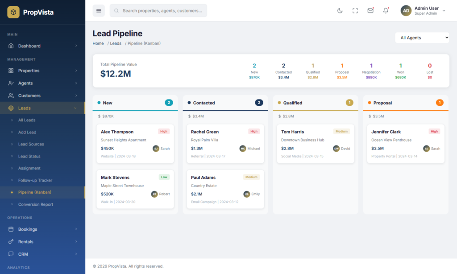Click Emily's avatar on Paul Adams card

pyautogui.click(x=246, y=194)
